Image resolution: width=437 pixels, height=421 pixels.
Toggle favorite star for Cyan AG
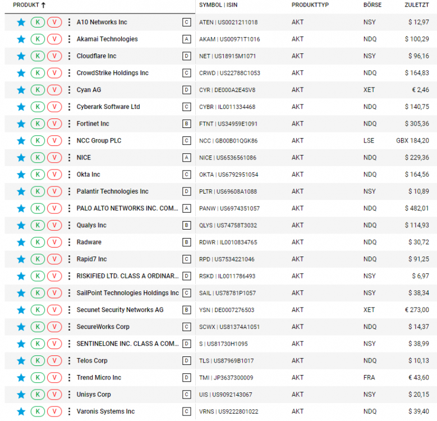click(21, 90)
